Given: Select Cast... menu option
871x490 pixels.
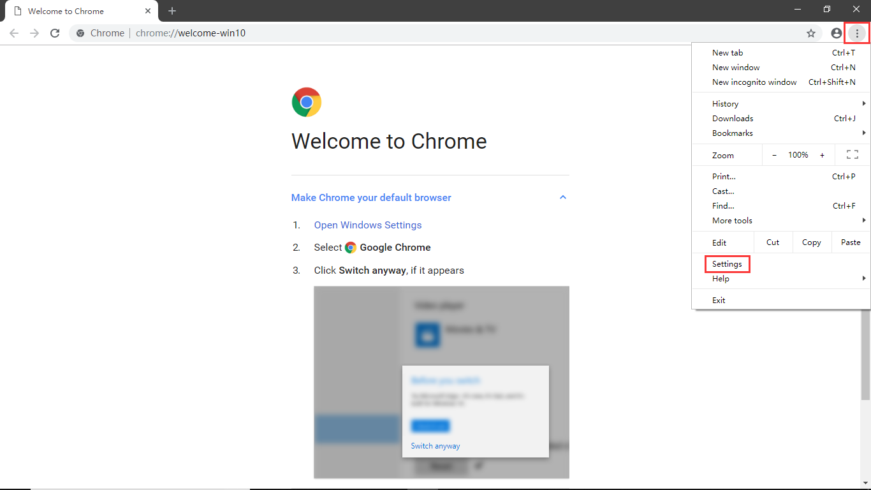Looking at the screenshot, I should pos(781,191).
